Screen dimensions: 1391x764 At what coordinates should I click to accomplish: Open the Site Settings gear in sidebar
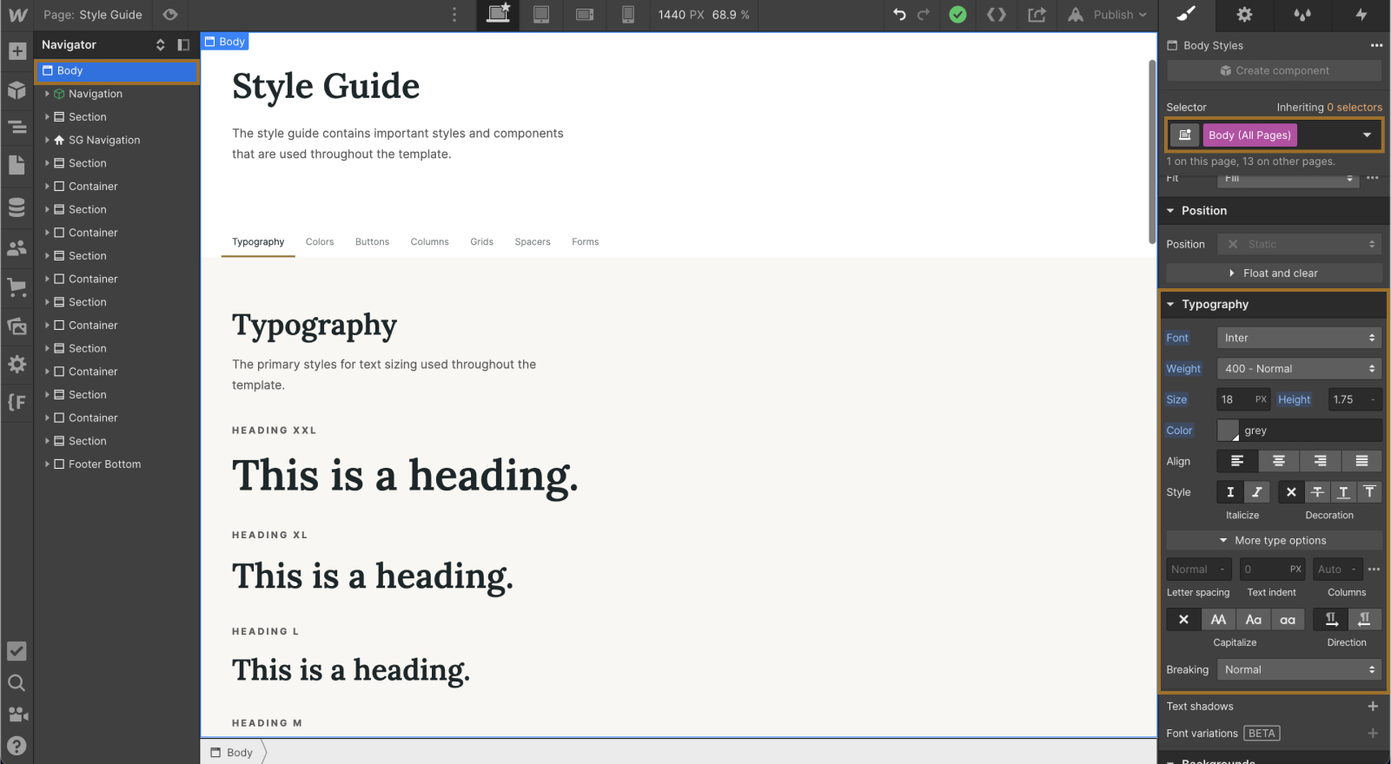pyautogui.click(x=17, y=364)
